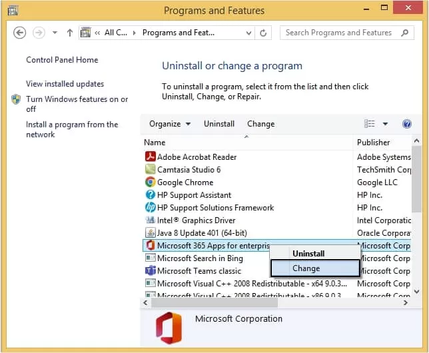Choose Uninstall from the context menu
429x353 pixels.
(315, 254)
